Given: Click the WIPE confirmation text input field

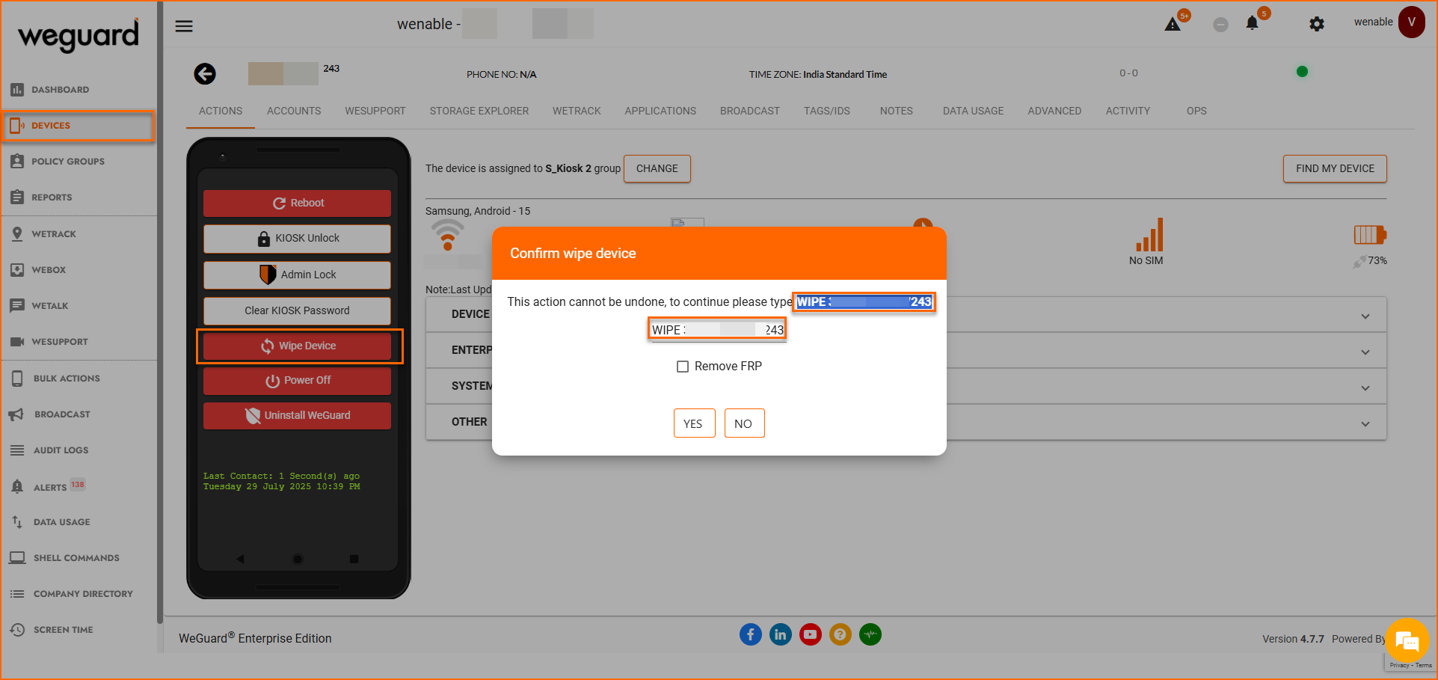Looking at the screenshot, I should (718, 330).
